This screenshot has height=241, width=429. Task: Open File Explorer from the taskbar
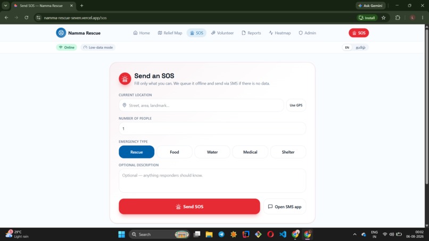[x=209, y=235]
